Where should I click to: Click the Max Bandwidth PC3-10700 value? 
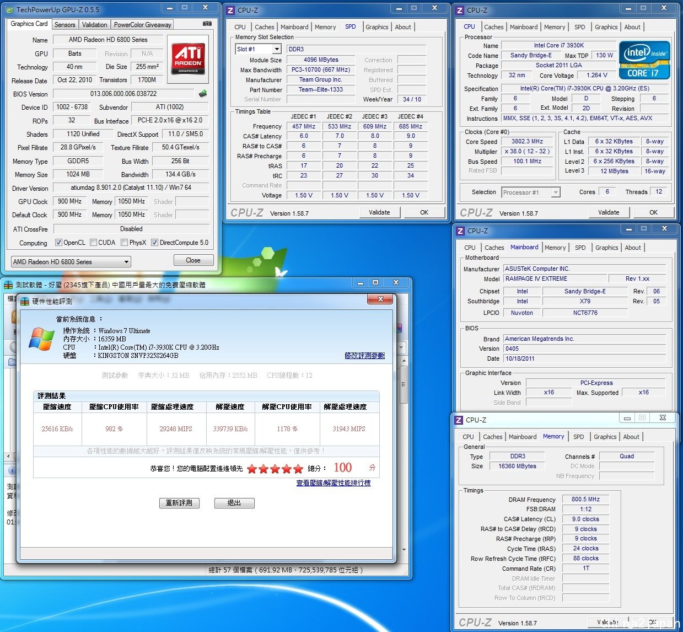[321, 69]
